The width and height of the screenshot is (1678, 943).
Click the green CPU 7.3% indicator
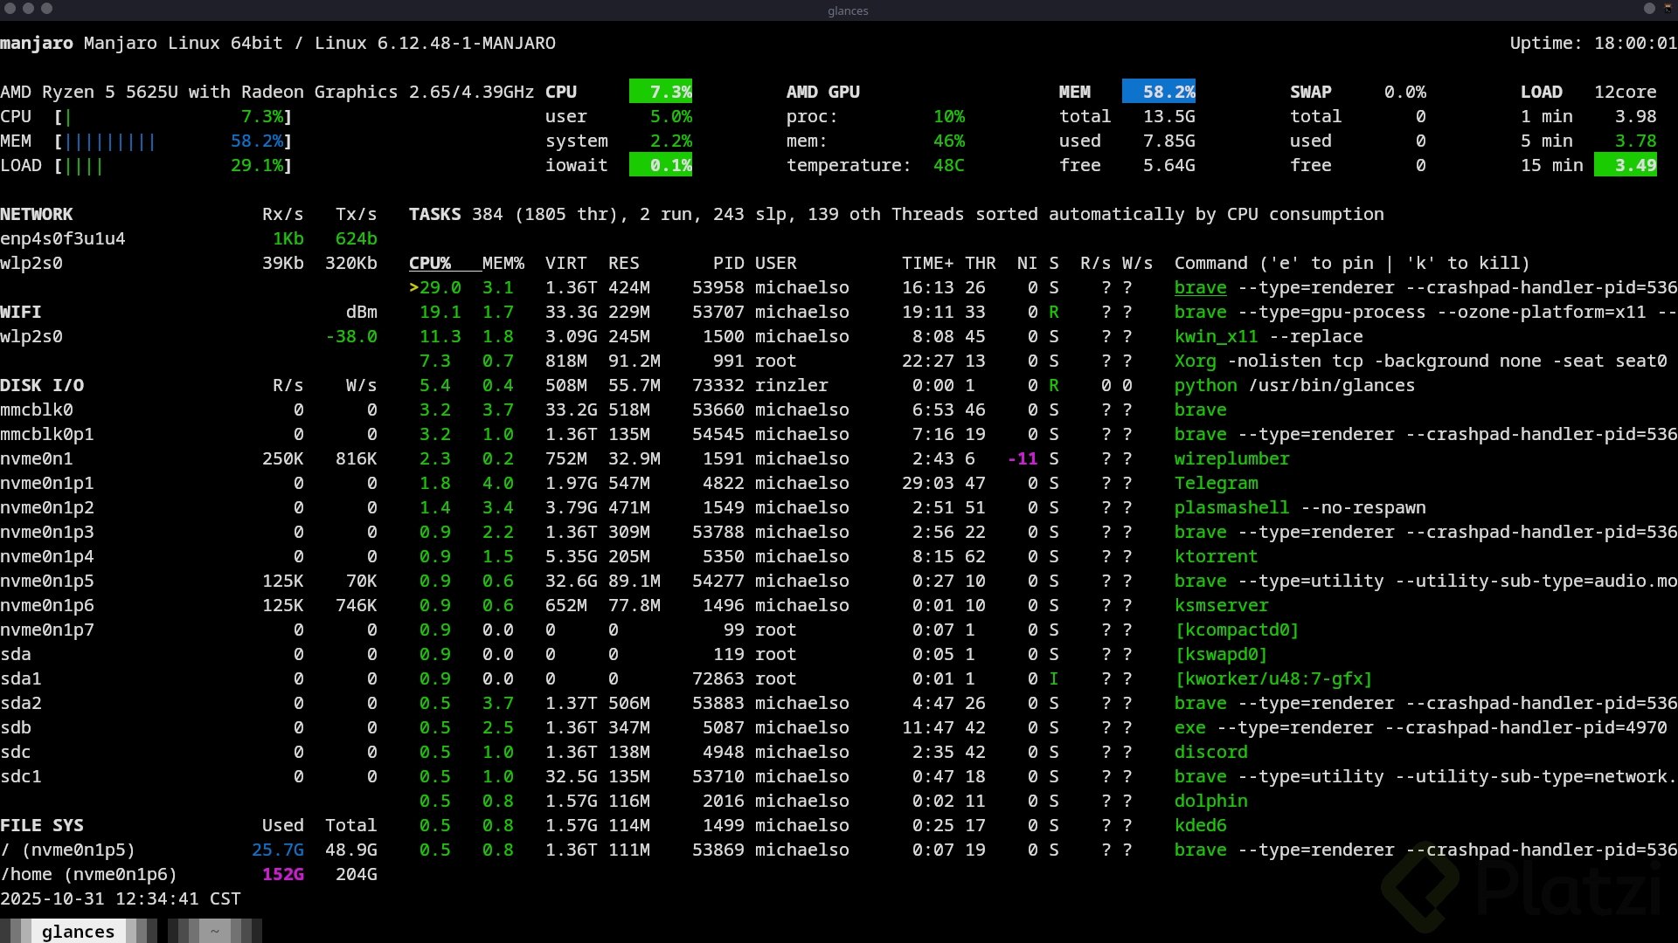coord(661,92)
